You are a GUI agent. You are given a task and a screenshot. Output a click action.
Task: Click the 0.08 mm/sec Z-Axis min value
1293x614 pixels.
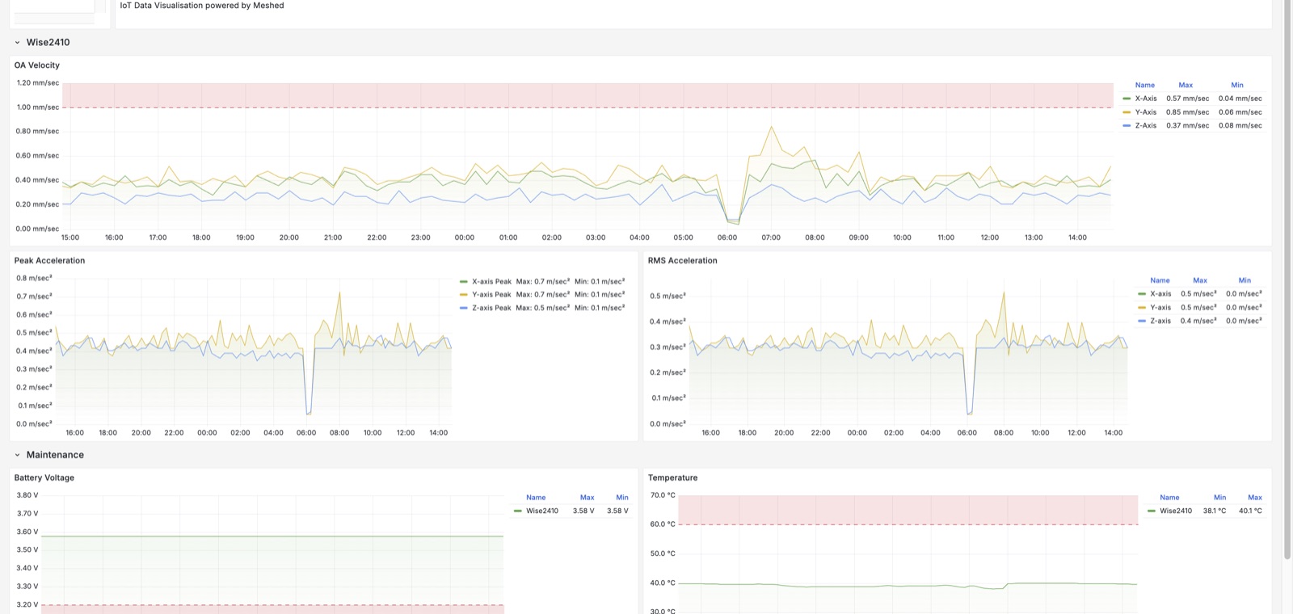click(x=1240, y=126)
